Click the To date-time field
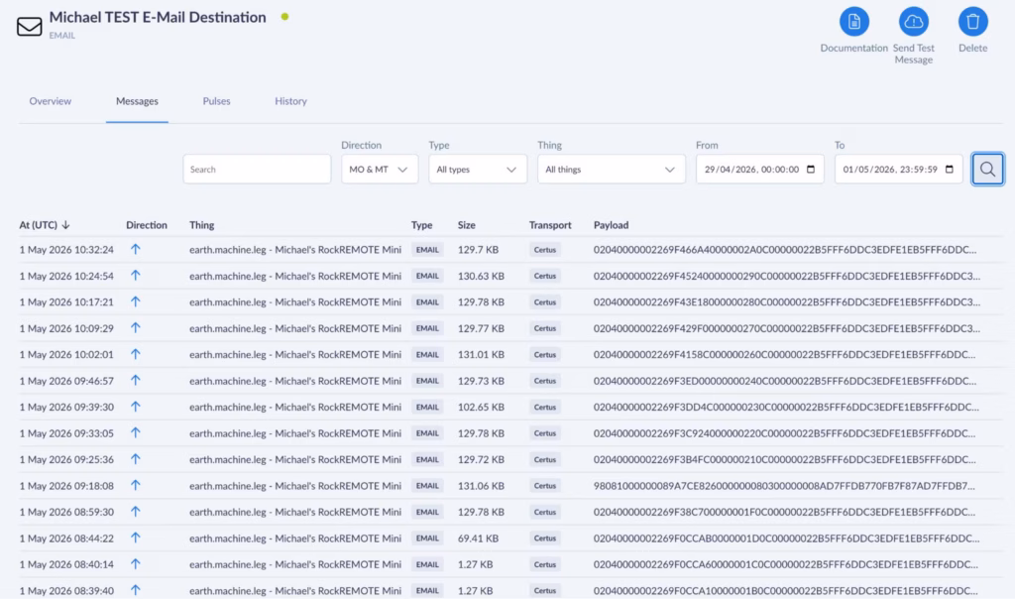The width and height of the screenshot is (1015, 599). coord(898,169)
